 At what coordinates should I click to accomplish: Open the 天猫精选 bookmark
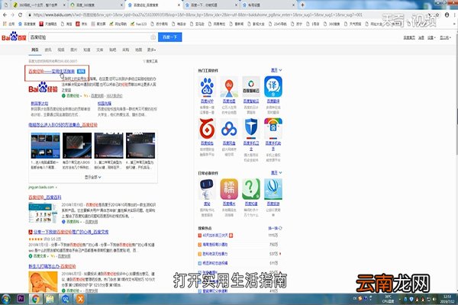tap(48, 24)
